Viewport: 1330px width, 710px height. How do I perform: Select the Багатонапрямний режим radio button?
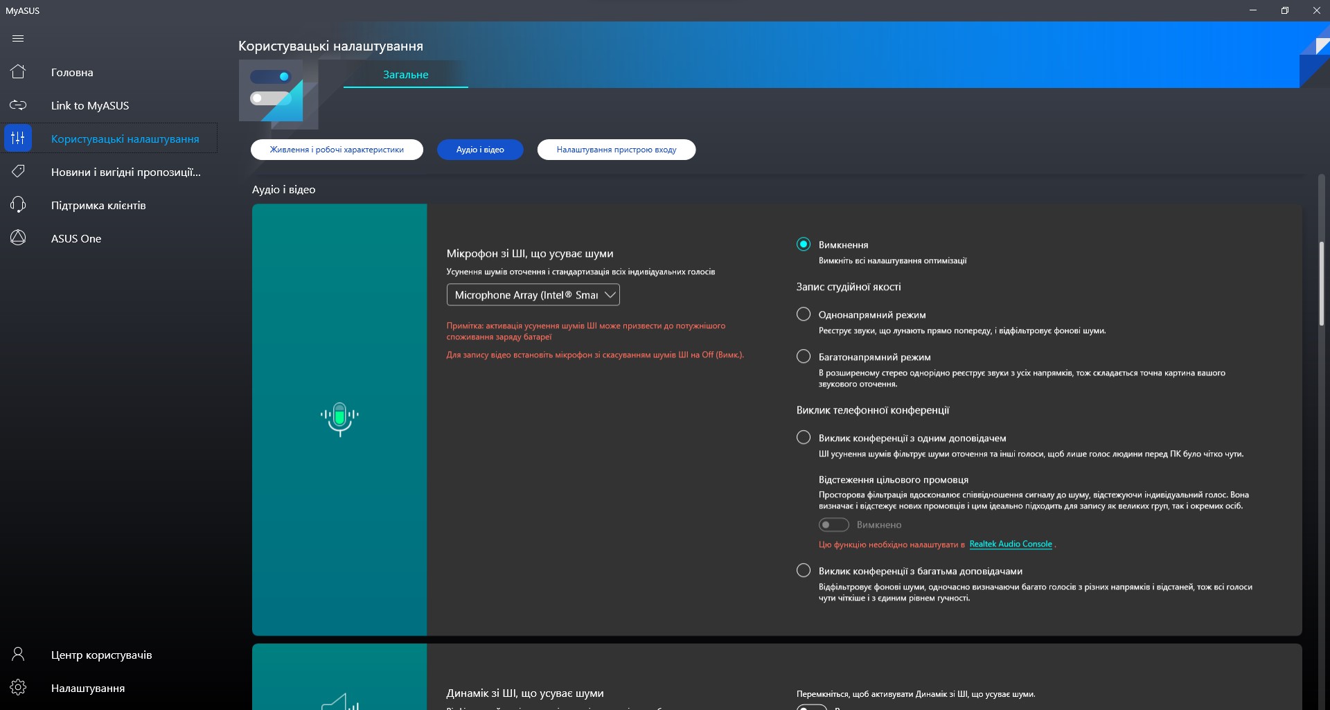(x=804, y=357)
